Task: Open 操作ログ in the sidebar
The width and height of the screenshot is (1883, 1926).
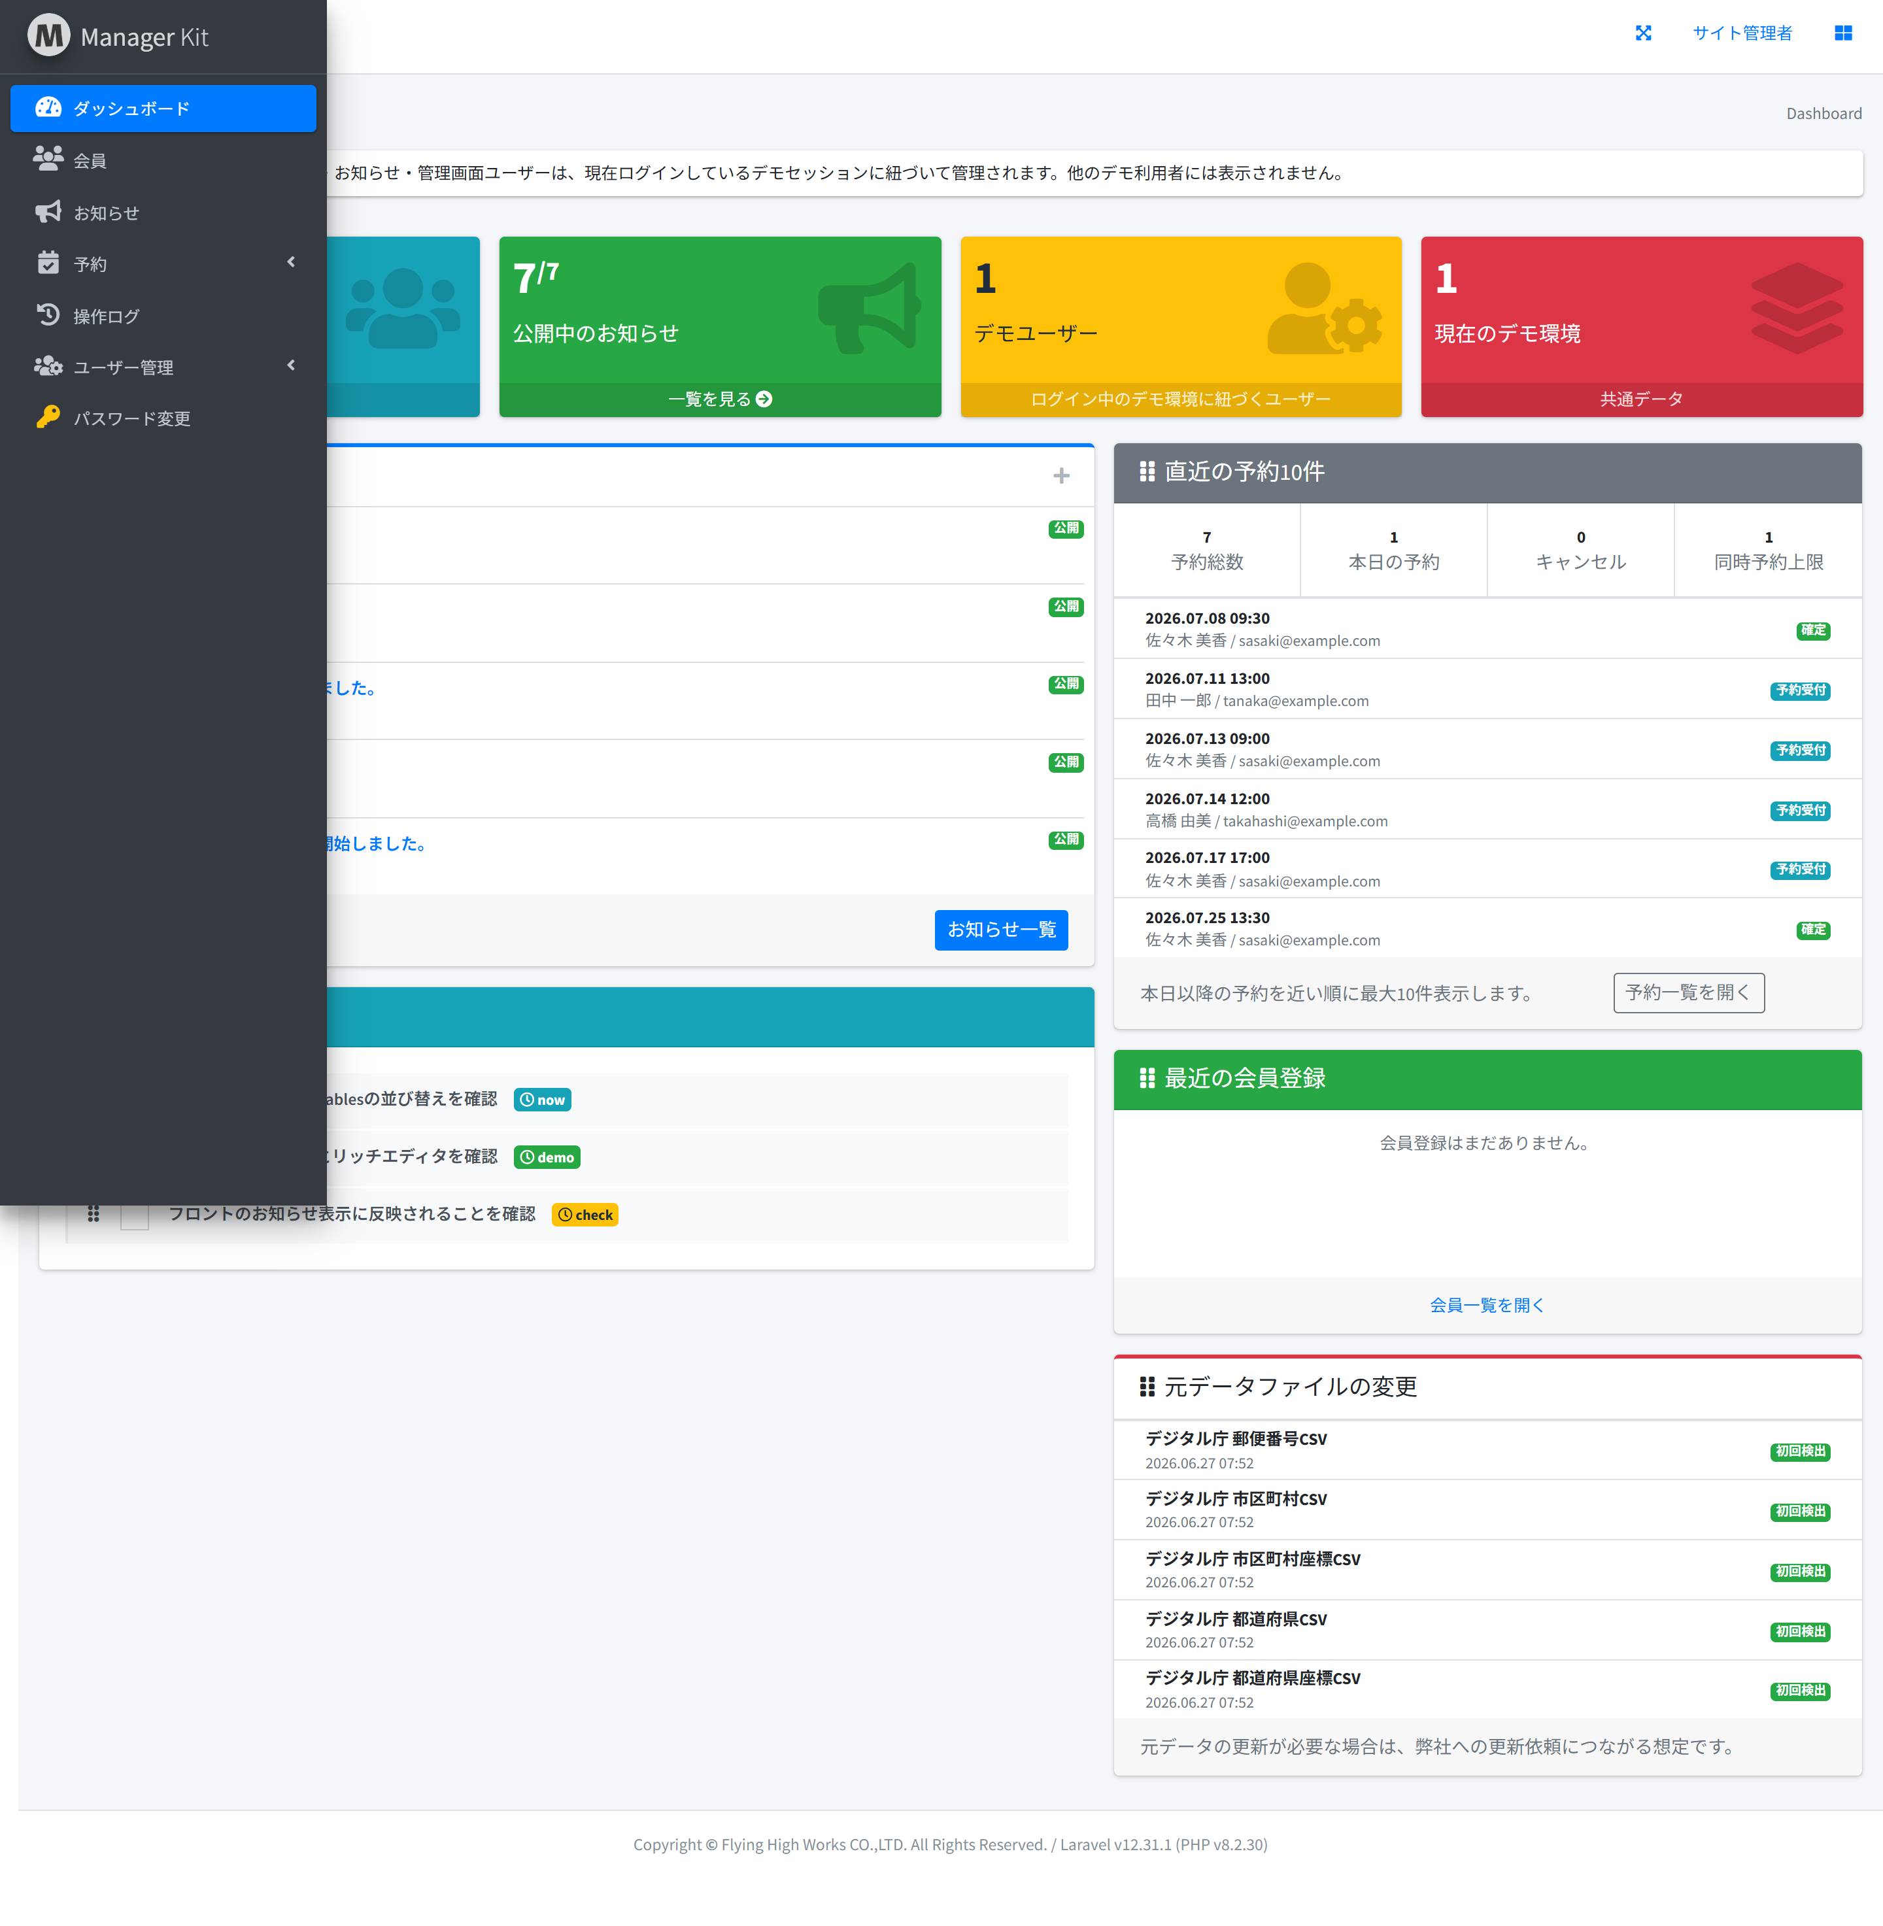Action: tap(163, 315)
